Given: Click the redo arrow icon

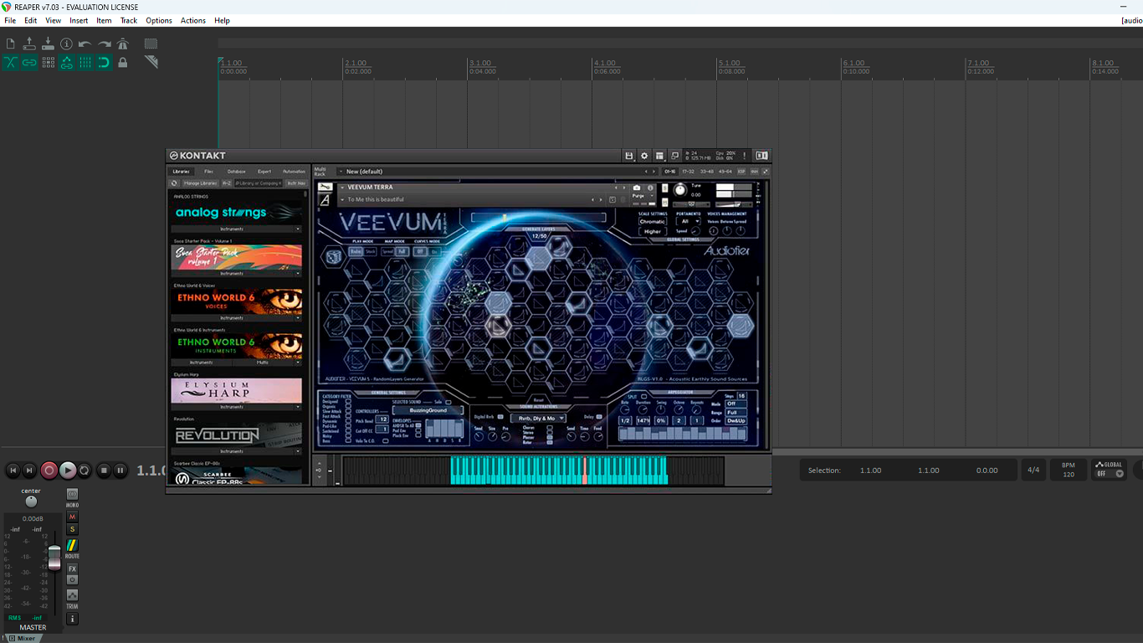Looking at the screenshot, I should tap(105, 44).
